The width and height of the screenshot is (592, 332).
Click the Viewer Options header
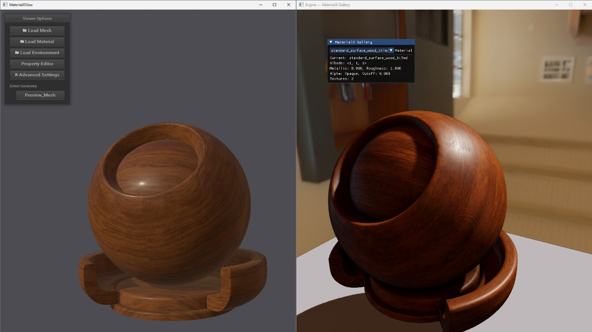[x=37, y=18]
